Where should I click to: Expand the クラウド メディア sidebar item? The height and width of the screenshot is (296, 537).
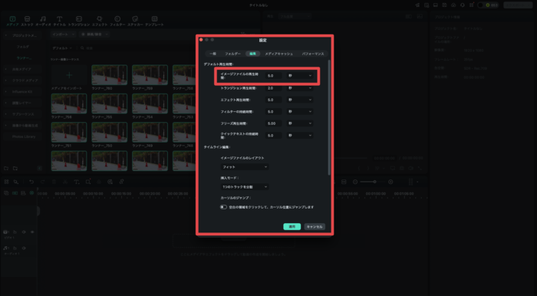pos(5,81)
